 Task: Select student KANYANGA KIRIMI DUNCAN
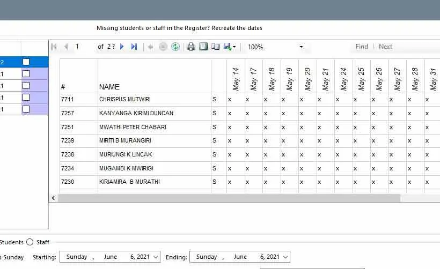coord(136,113)
